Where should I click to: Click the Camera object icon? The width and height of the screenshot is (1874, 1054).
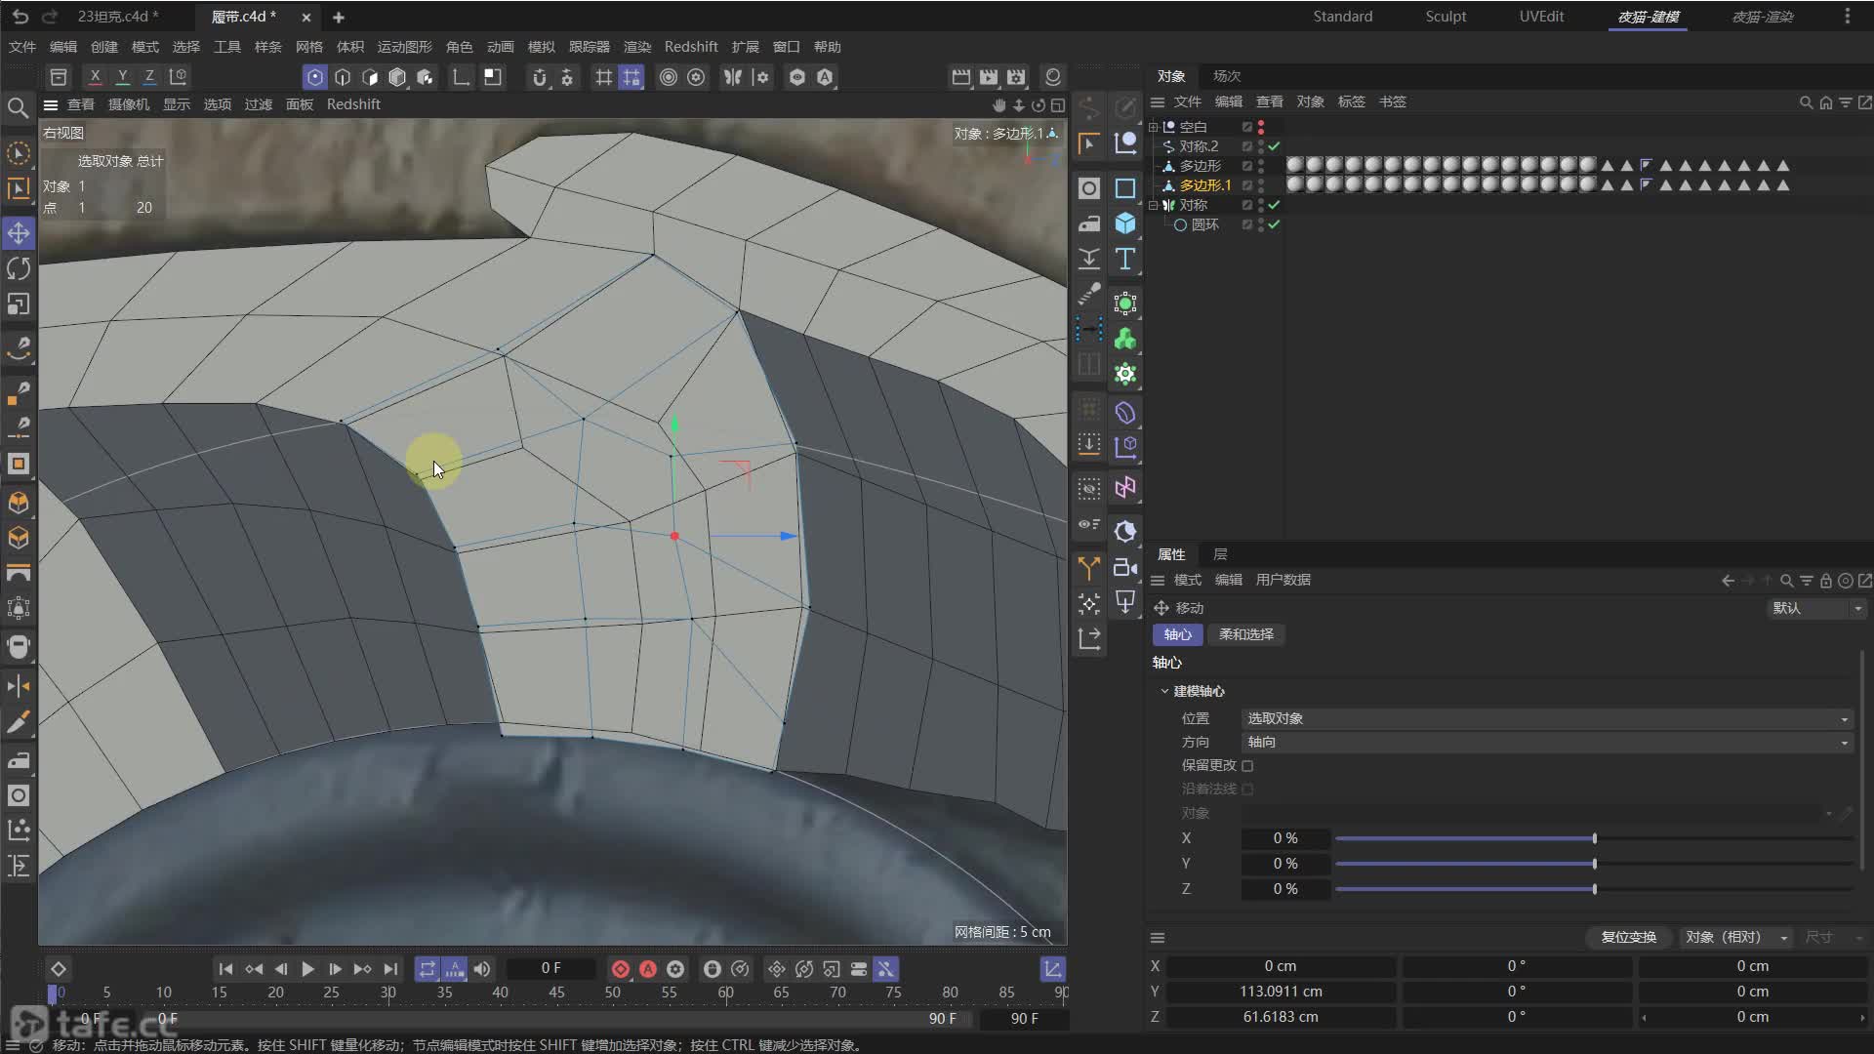coord(1125,567)
